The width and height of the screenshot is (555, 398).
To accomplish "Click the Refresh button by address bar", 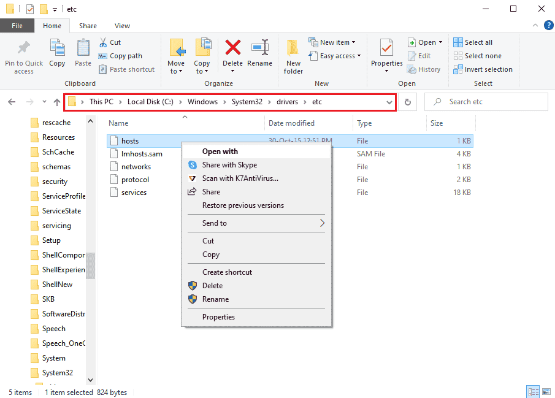I will 408,102.
